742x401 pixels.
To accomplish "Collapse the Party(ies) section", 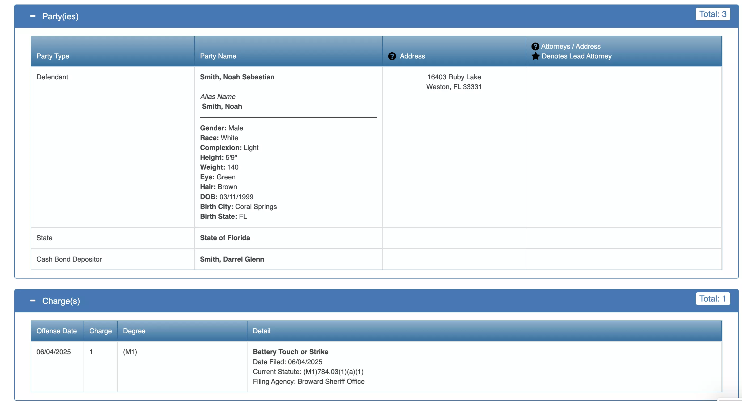I will (33, 16).
